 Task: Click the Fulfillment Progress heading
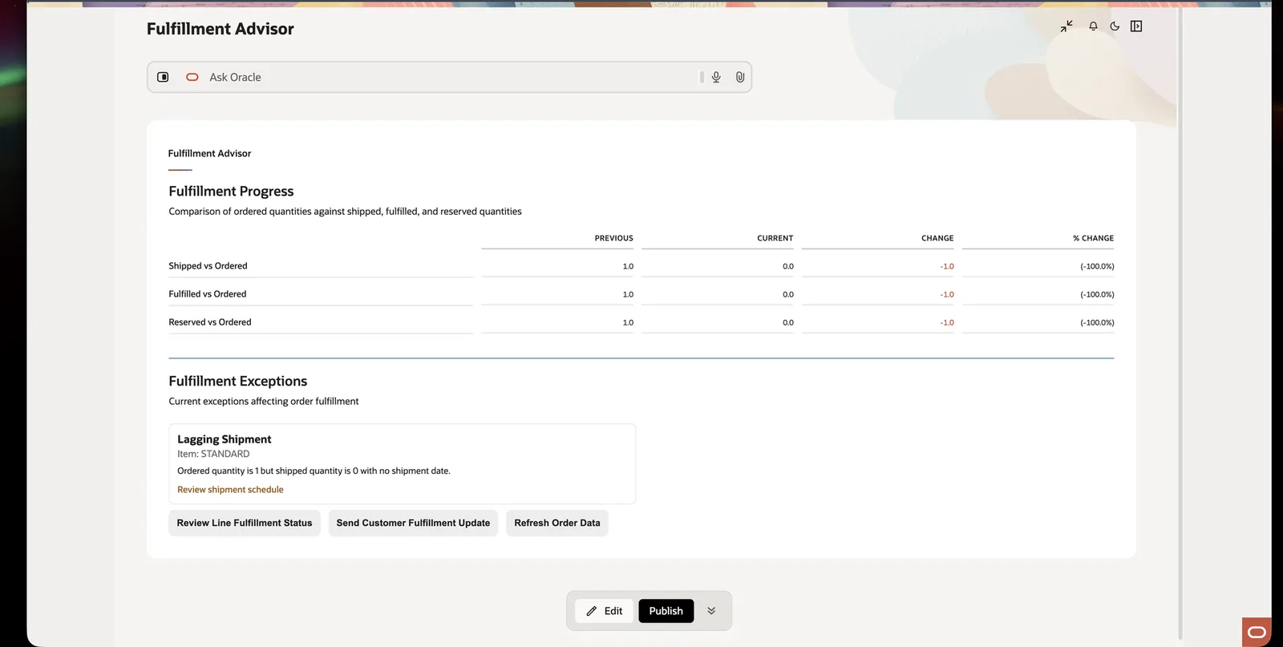pyautogui.click(x=231, y=191)
